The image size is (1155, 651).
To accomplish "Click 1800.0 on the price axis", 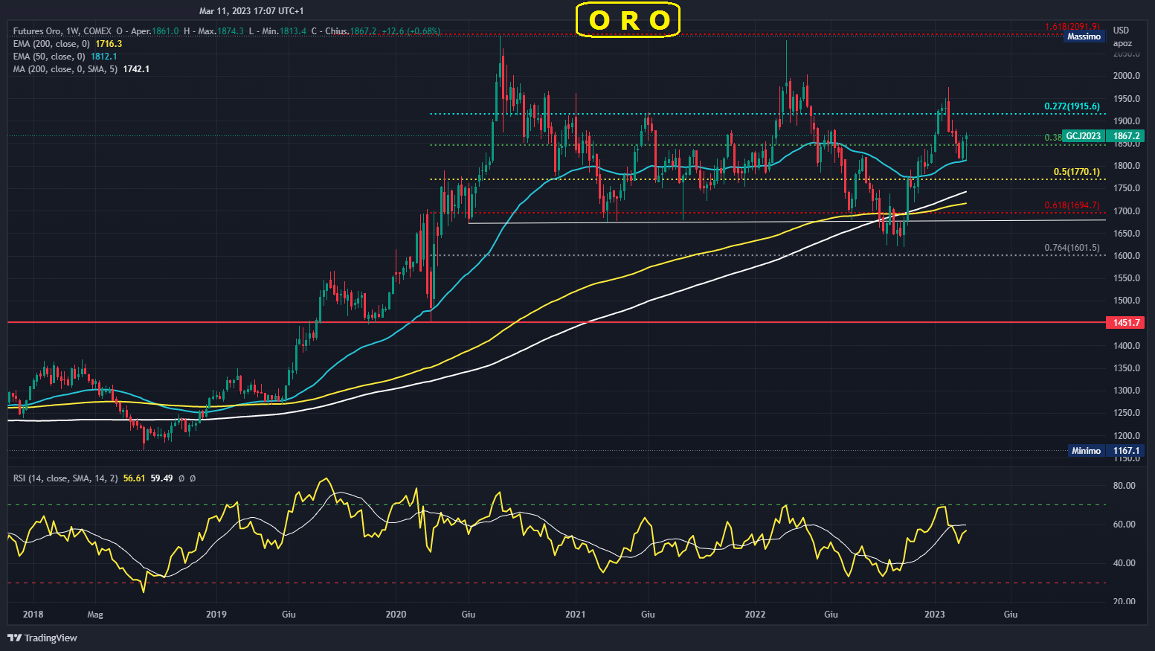I will [1126, 166].
